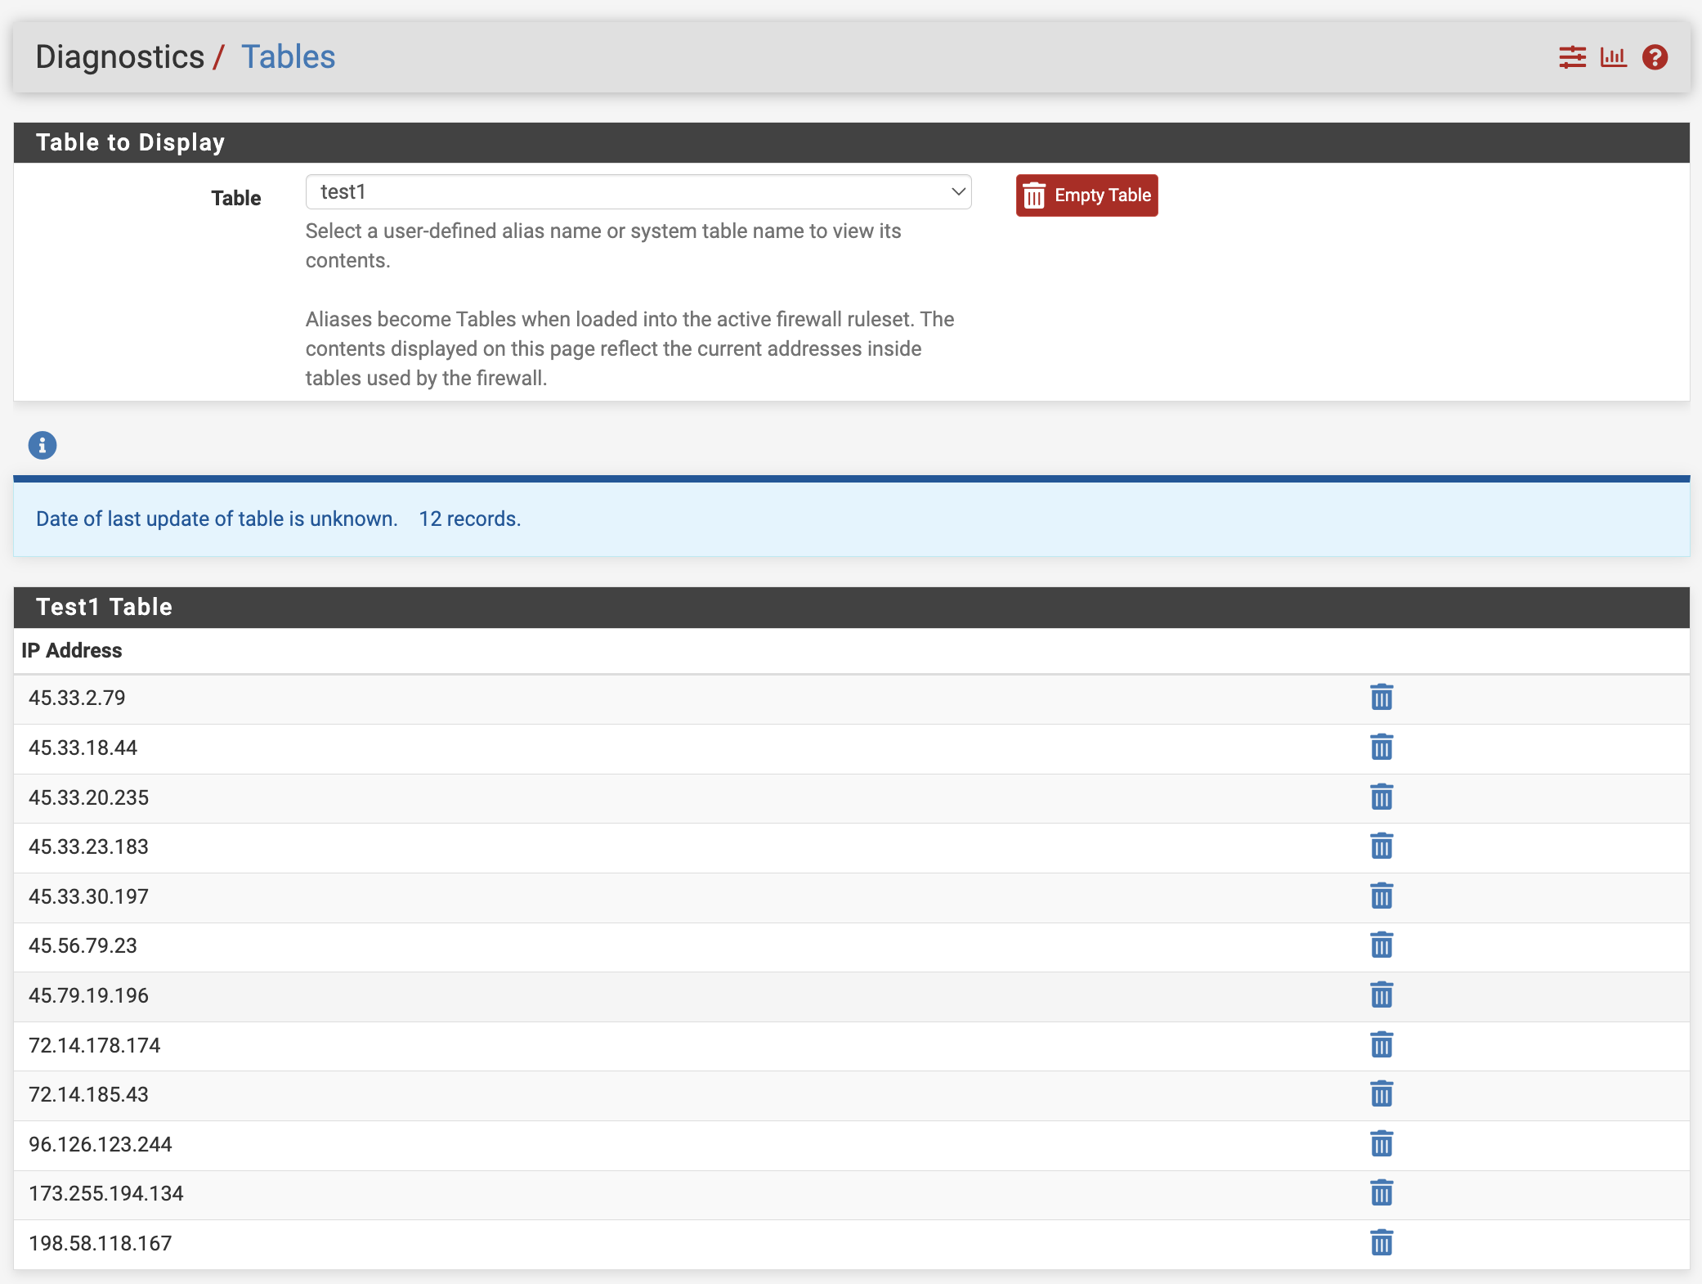Delete the 45.33.2.79 entry
This screenshot has height=1284, width=1702.
(1381, 698)
